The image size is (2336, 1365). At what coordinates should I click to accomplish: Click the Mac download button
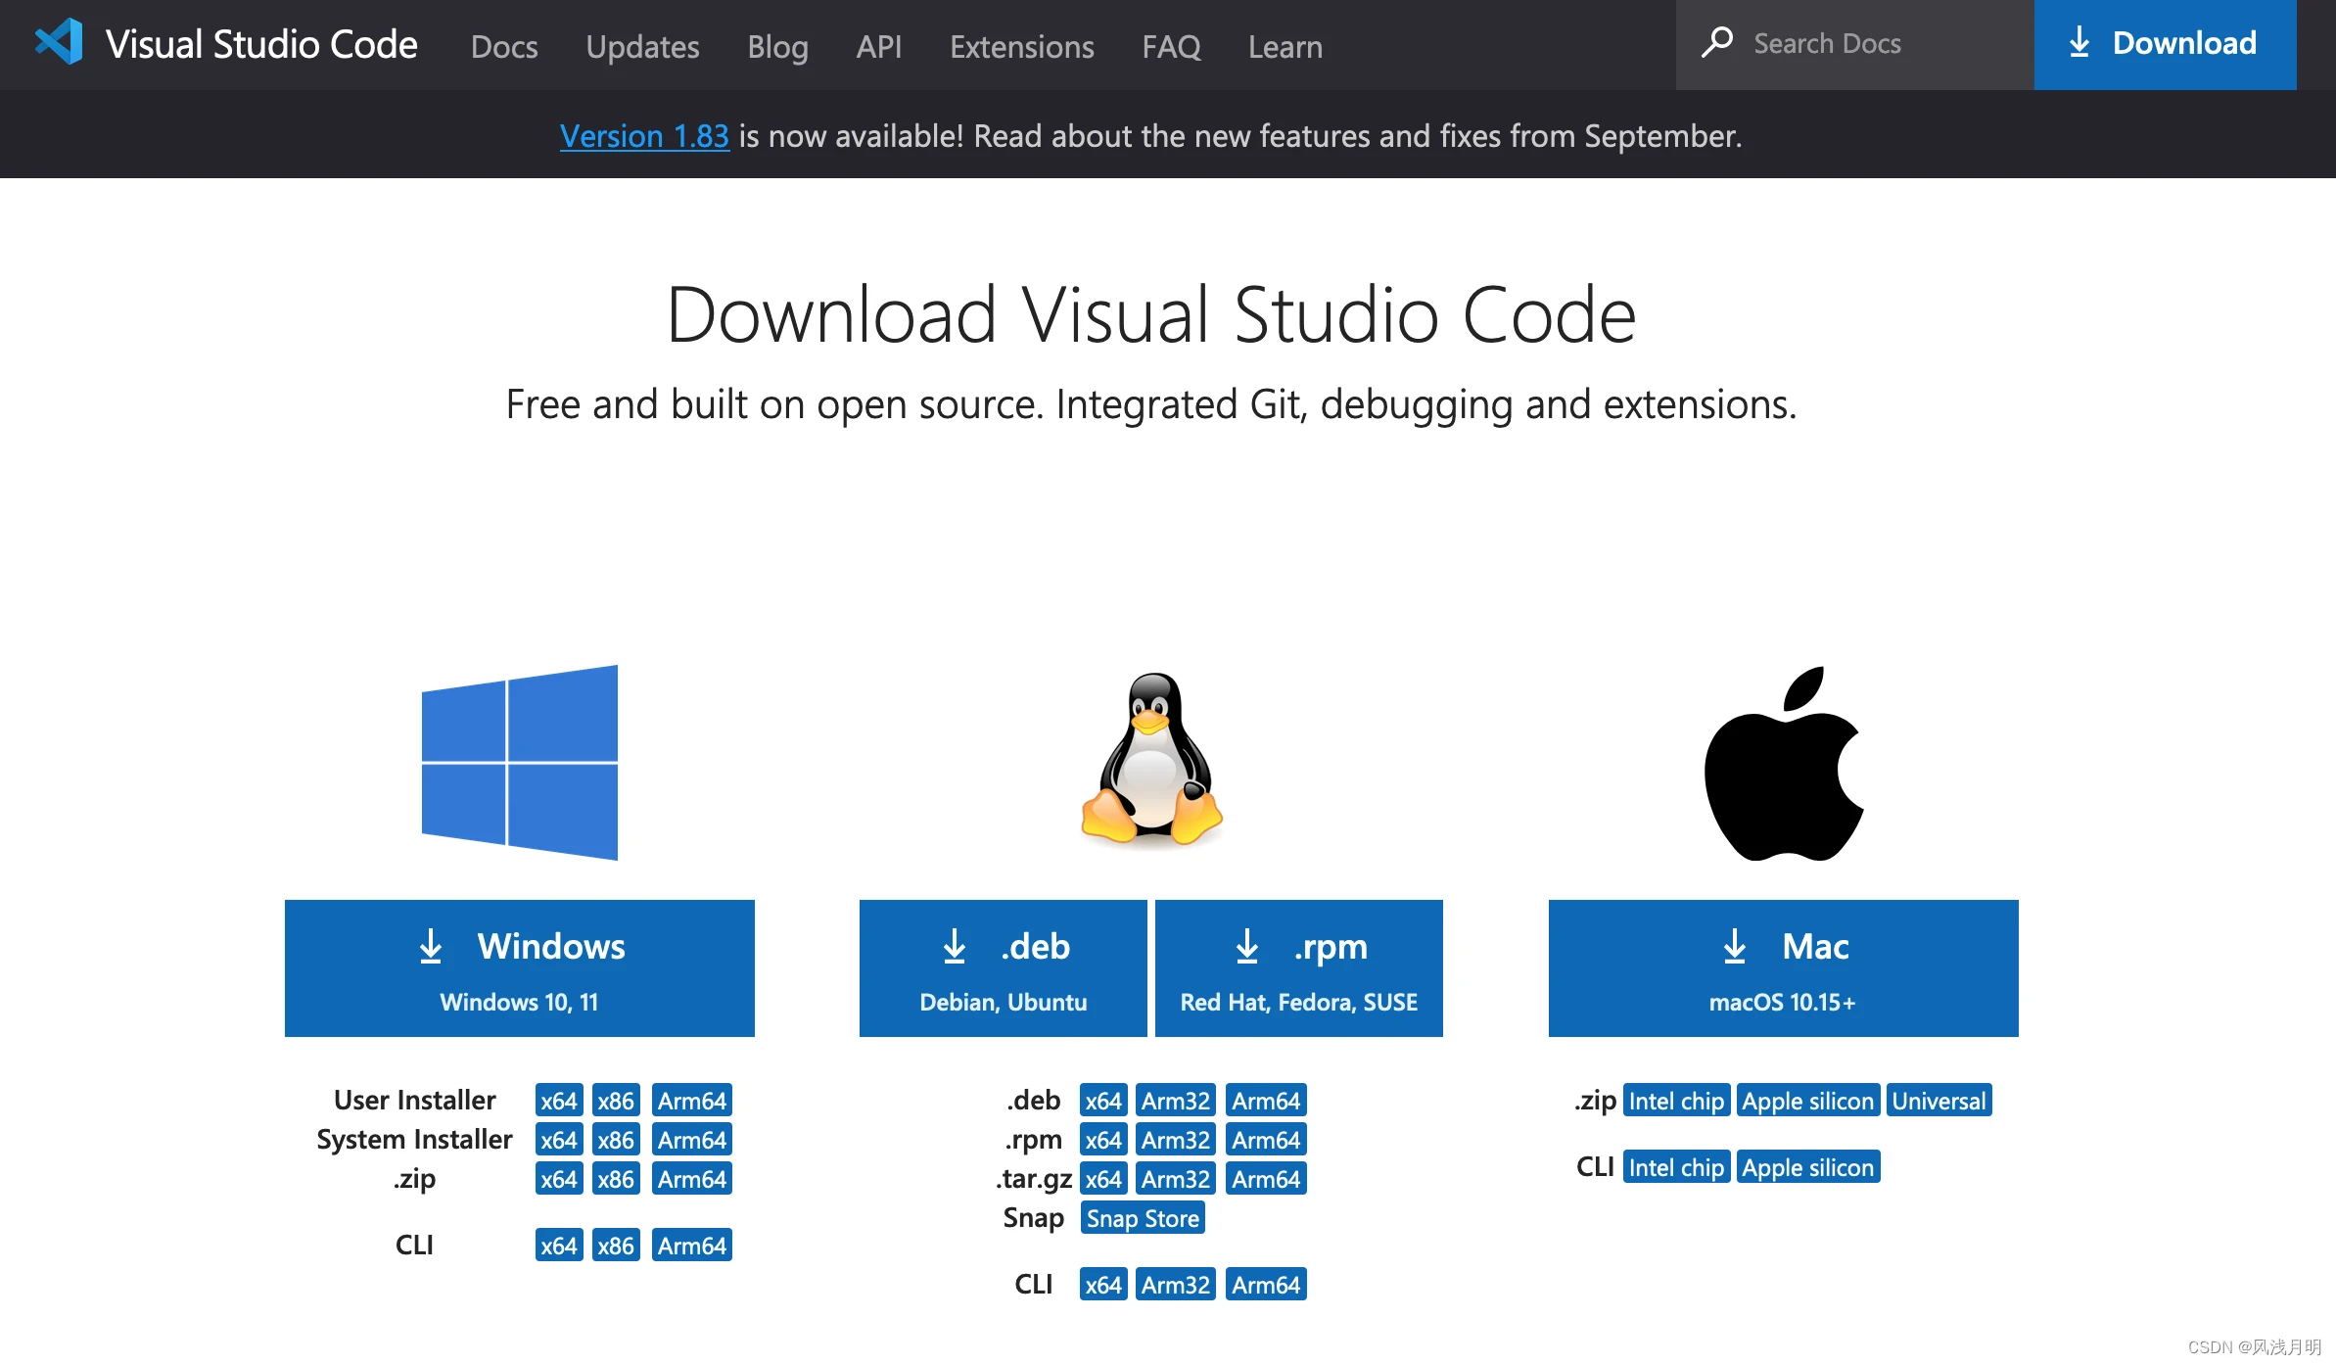click(1783, 967)
